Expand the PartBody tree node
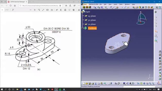The image size is (162, 91). [83, 28]
